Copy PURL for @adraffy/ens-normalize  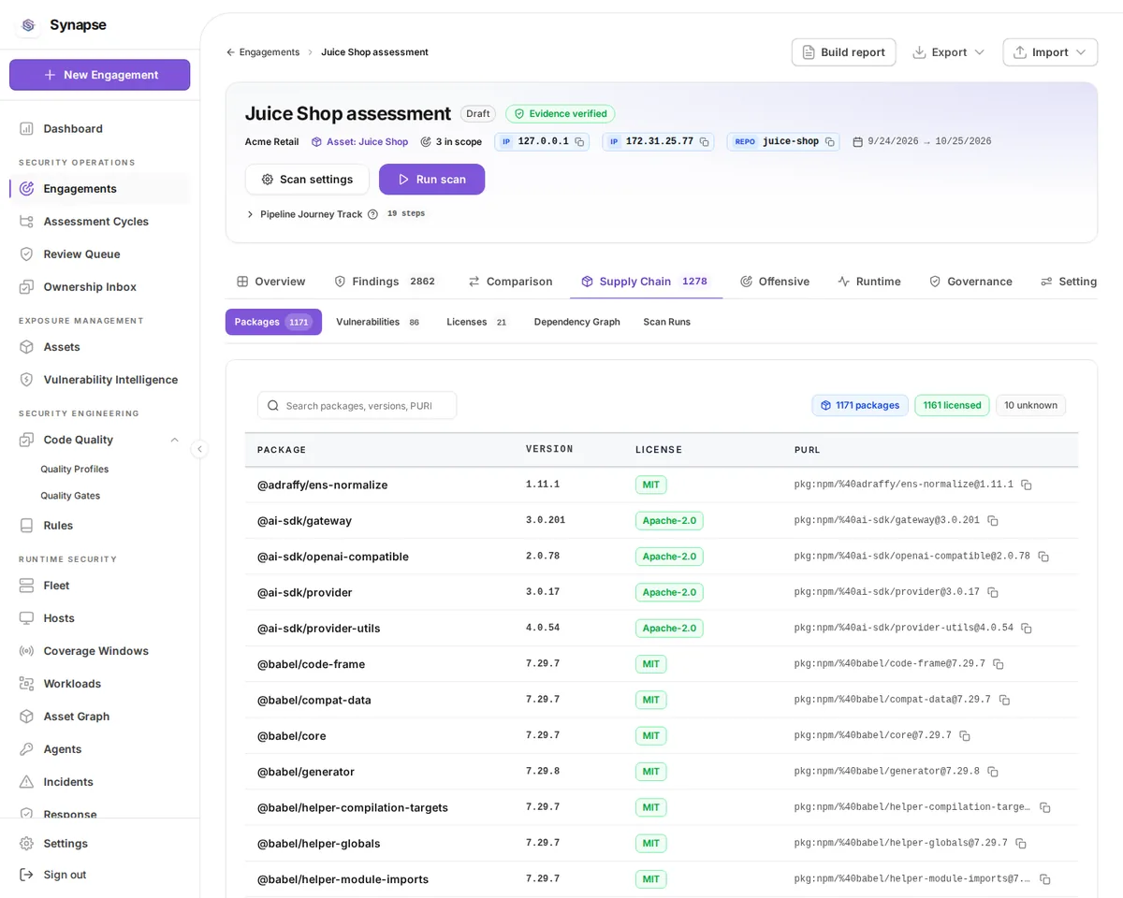[x=1026, y=485]
